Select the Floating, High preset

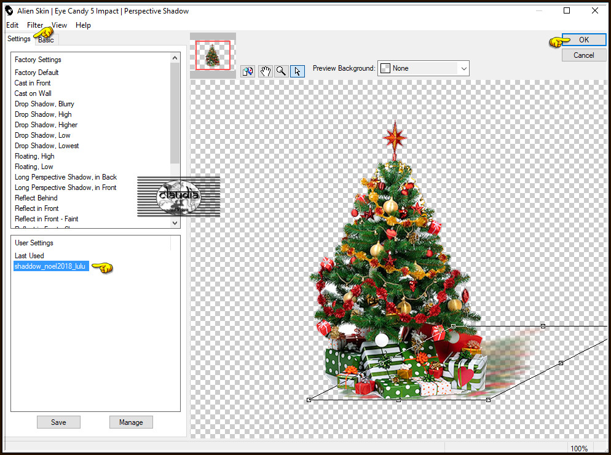click(34, 156)
